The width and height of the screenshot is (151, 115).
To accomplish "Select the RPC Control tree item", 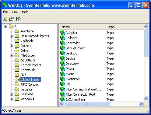I will coord(30,84).
